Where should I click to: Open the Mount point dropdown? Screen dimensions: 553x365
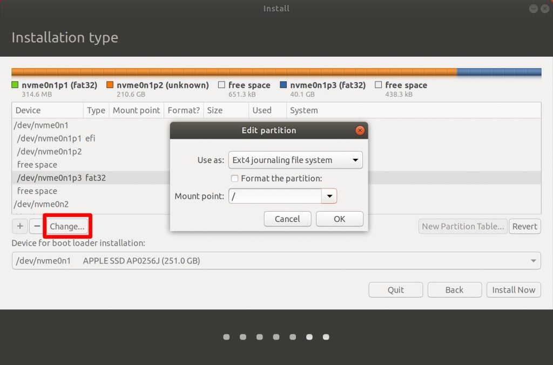[329, 195]
